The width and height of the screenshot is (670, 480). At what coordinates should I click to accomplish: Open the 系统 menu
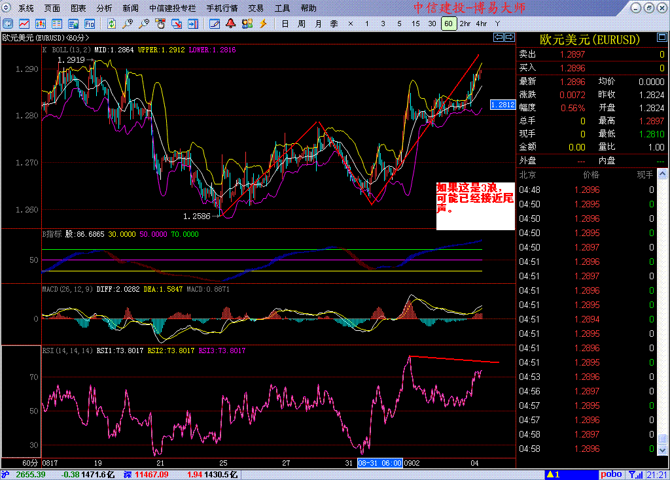26,8
